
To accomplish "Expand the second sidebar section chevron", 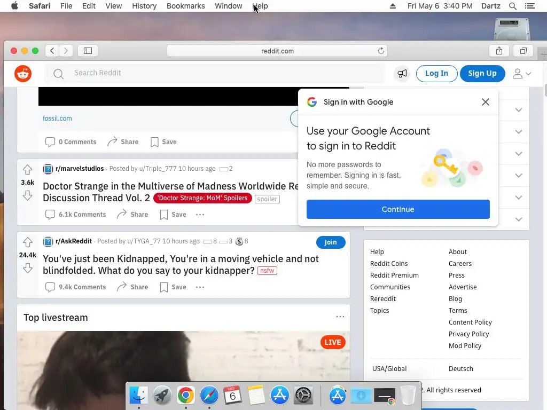I will coord(519,132).
